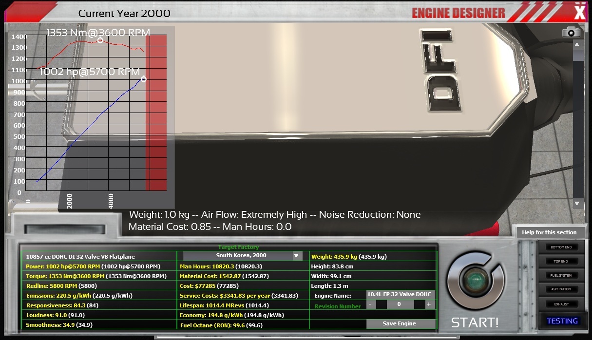This screenshot has width=592, height=340.
Task: Switch to the Bottom End tab
Action: click(562, 247)
